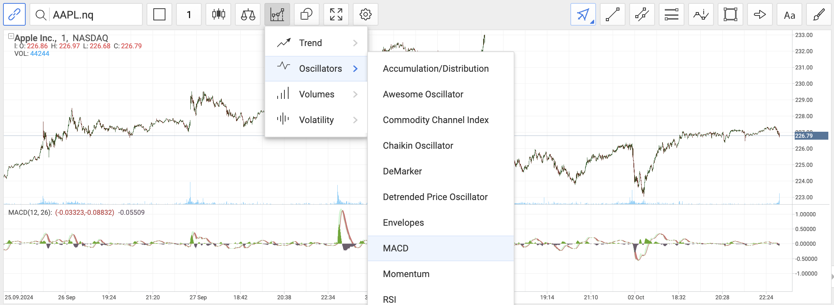
Task: Click the 26 Sep date label
Action: click(66, 297)
